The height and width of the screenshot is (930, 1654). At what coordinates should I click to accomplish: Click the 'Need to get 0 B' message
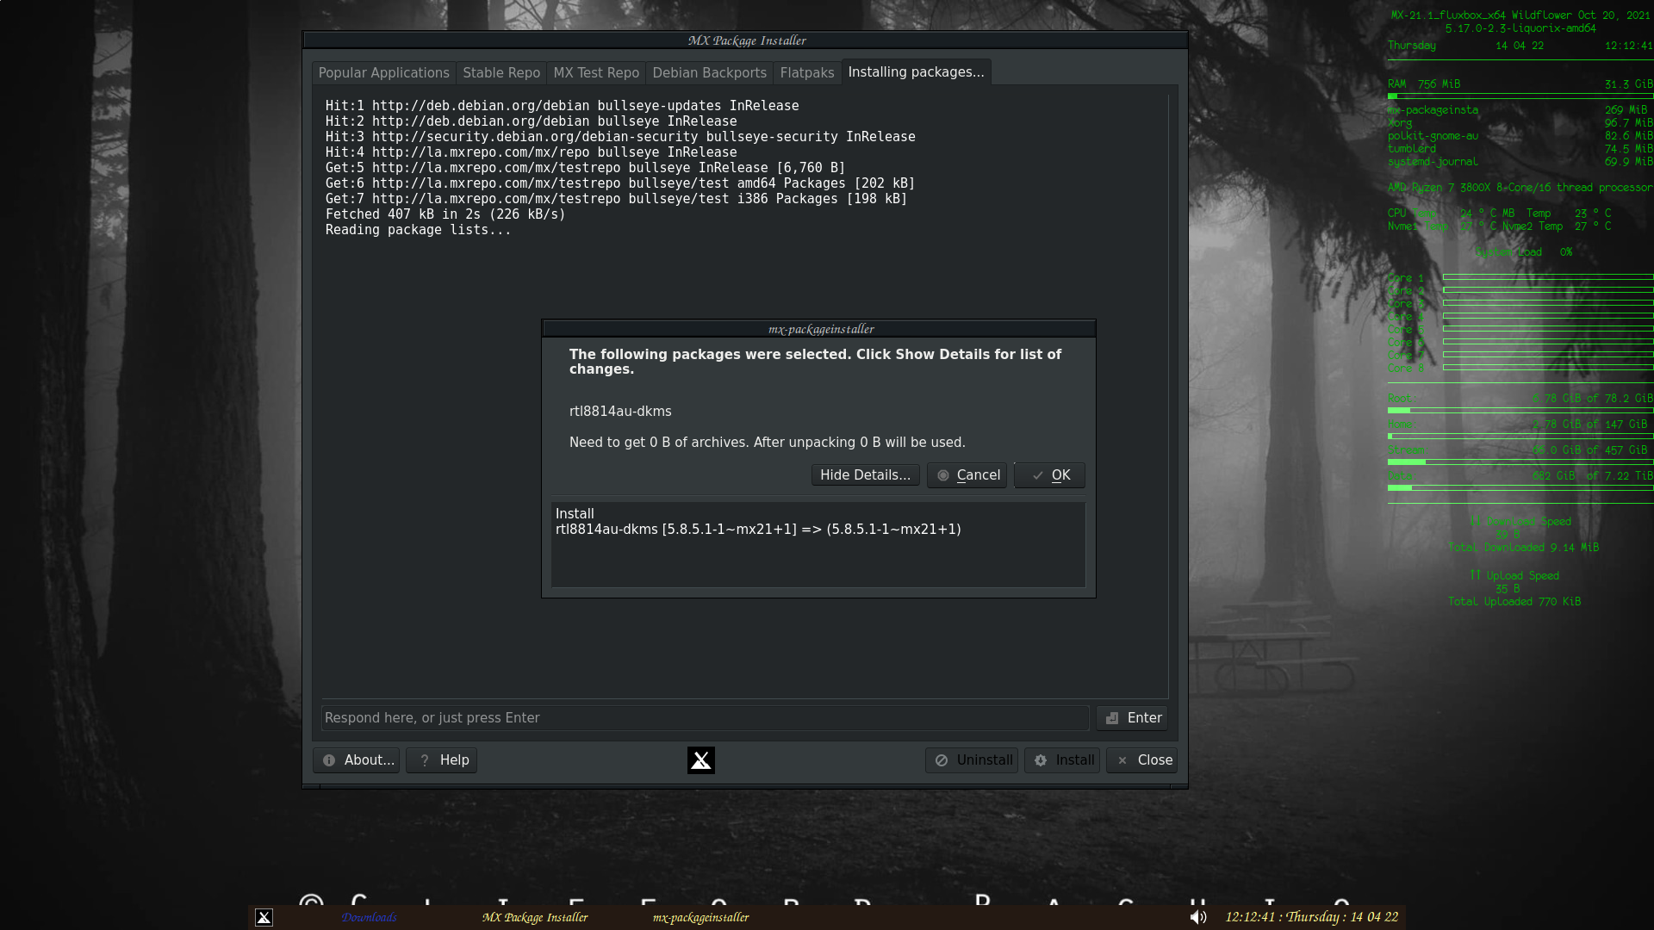click(768, 443)
